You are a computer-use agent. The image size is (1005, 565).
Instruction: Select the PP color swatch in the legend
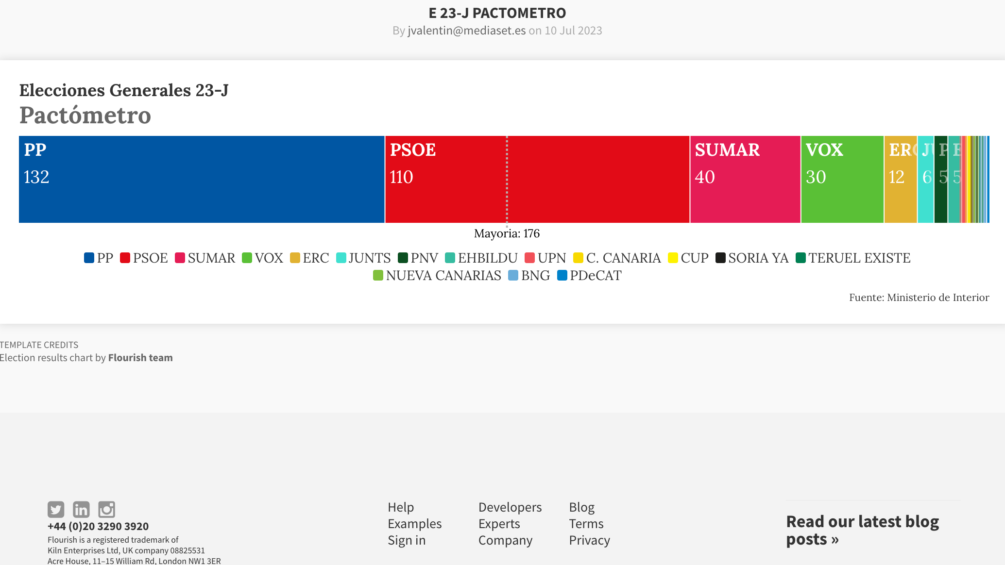point(89,258)
